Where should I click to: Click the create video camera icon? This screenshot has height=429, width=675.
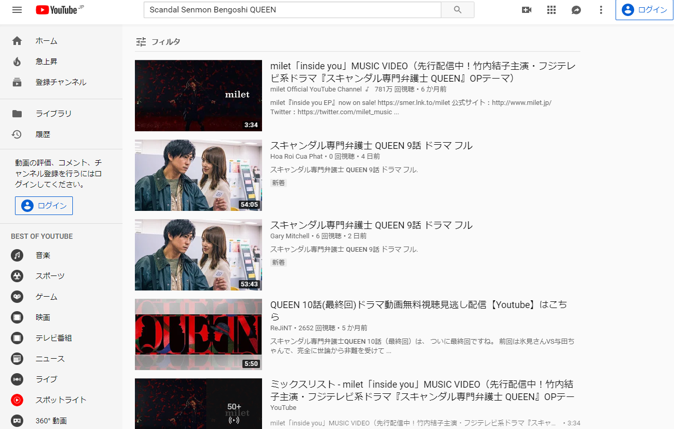527,10
